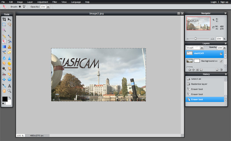Viewport: 231px width, 141px height.
Task: Select the Gradient tool
Action: [x=4, y=47]
